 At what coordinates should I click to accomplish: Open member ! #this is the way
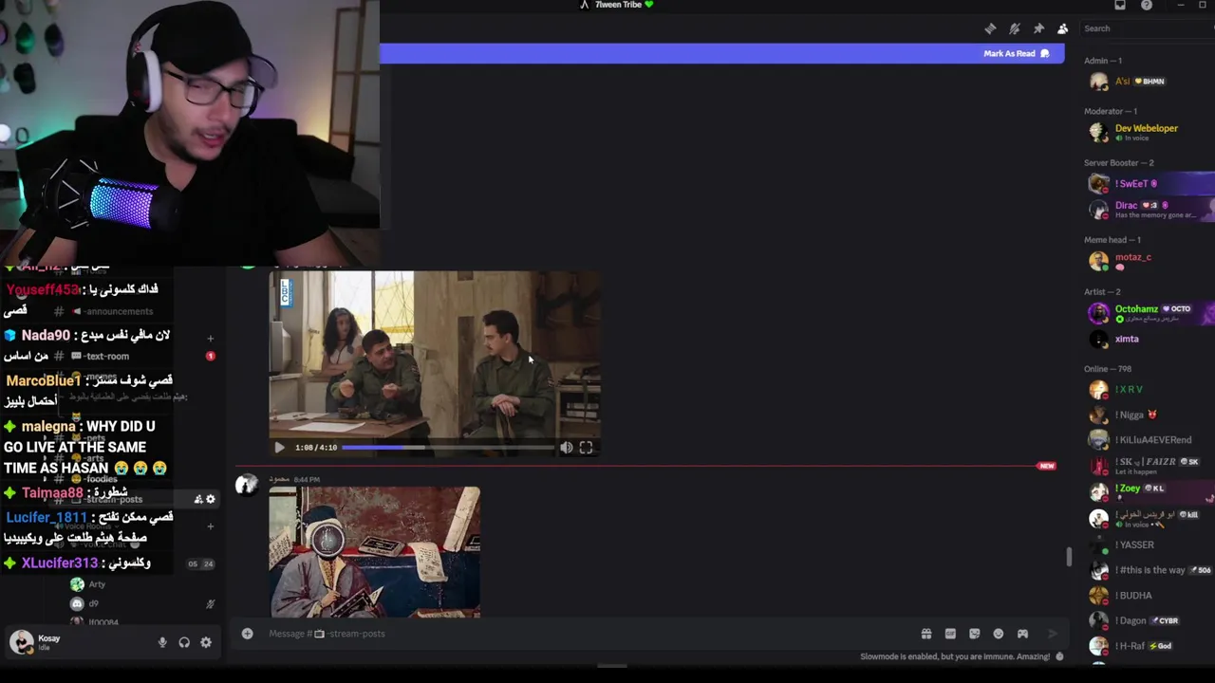1150,570
